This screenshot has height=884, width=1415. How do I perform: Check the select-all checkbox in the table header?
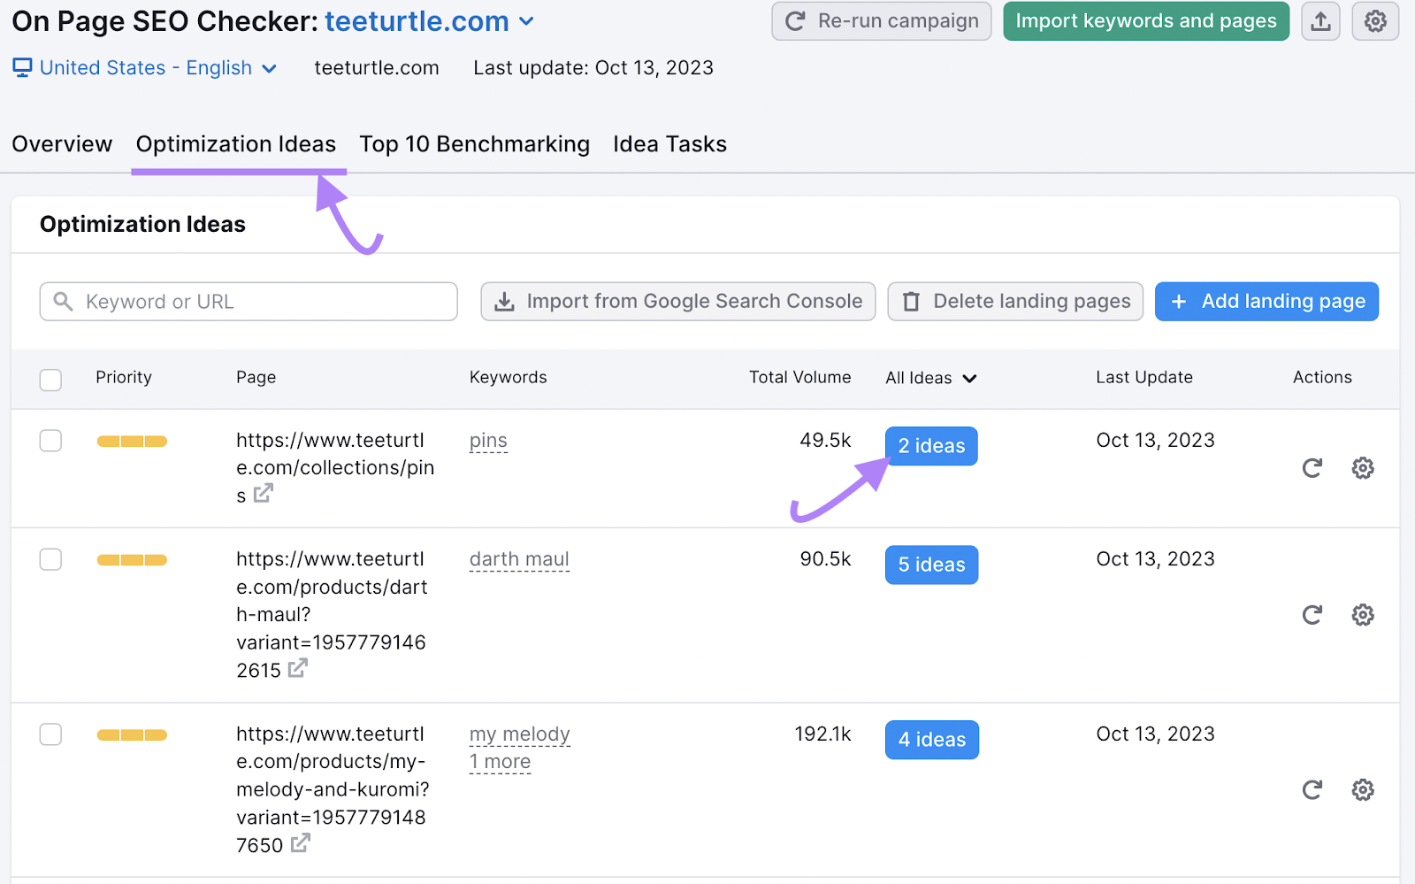pyautogui.click(x=50, y=379)
